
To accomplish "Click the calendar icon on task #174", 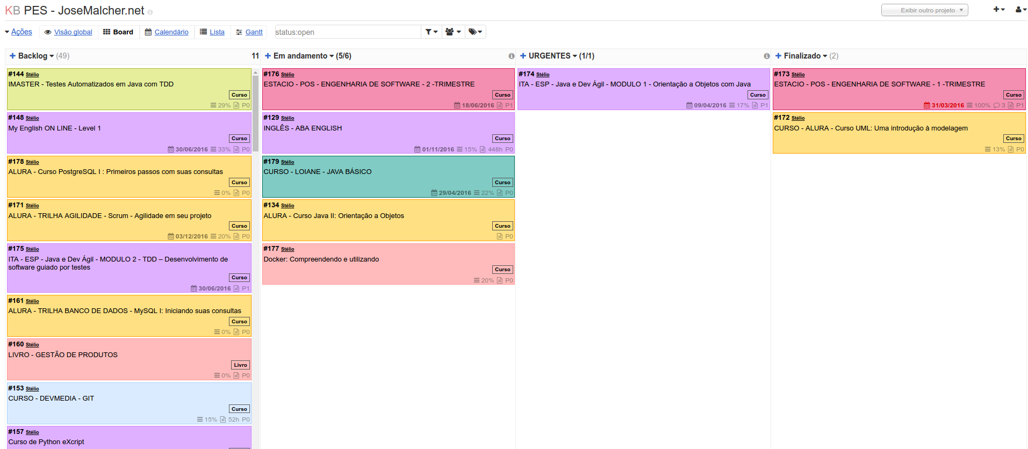I will pyautogui.click(x=689, y=105).
